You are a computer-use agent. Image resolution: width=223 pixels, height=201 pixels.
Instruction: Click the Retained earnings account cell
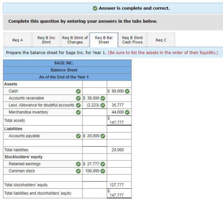(x=43, y=164)
